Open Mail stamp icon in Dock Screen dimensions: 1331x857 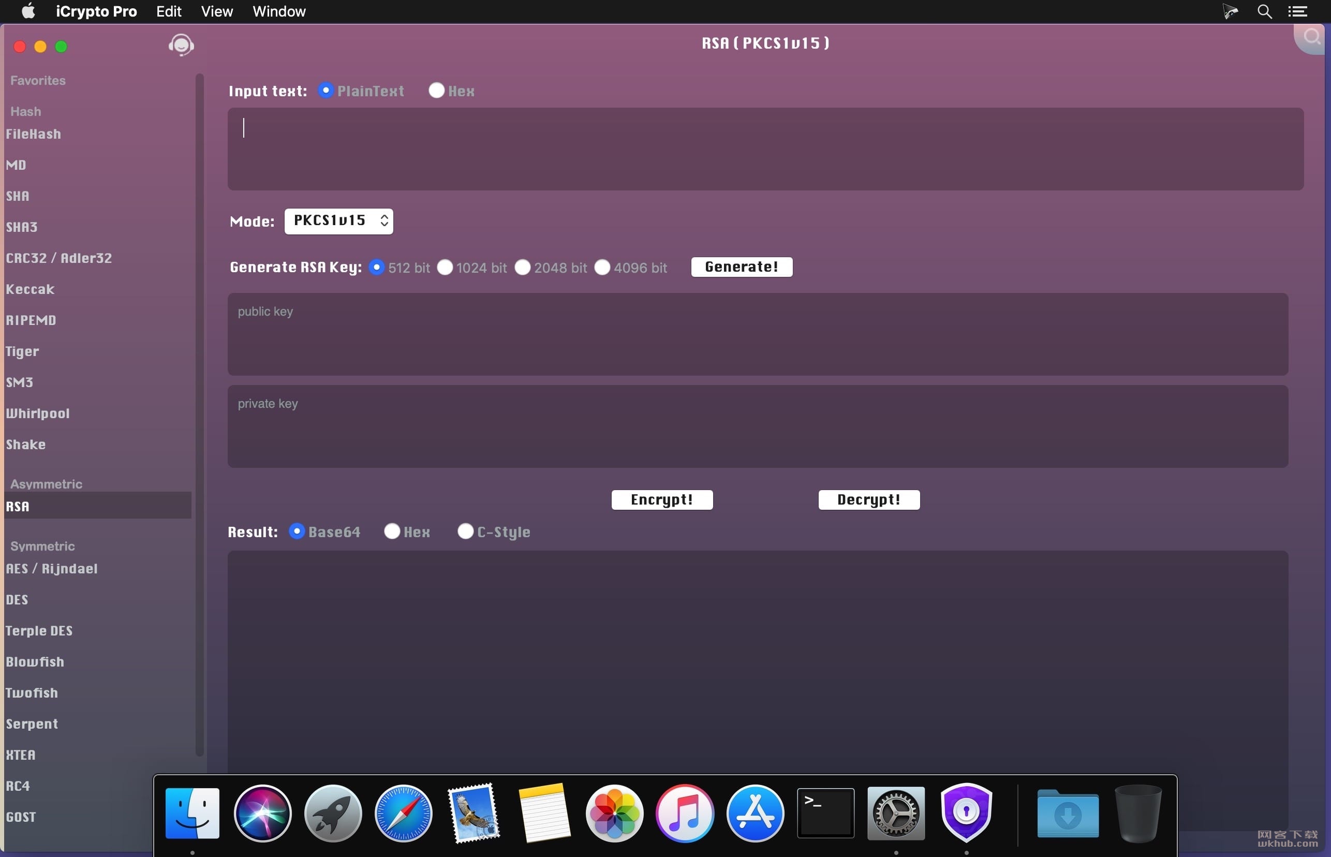tap(474, 813)
